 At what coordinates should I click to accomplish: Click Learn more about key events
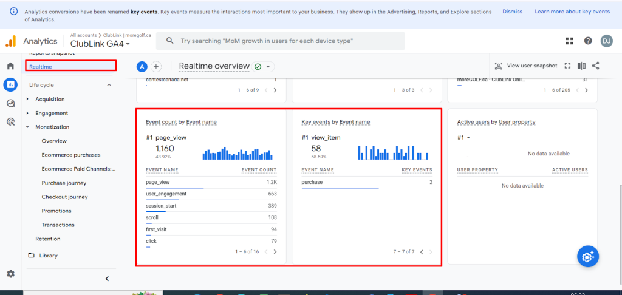click(x=572, y=12)
